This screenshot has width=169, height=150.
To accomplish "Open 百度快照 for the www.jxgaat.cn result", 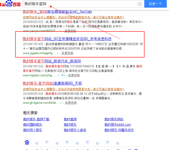I will pyautogui.click(x=67, y=53).
